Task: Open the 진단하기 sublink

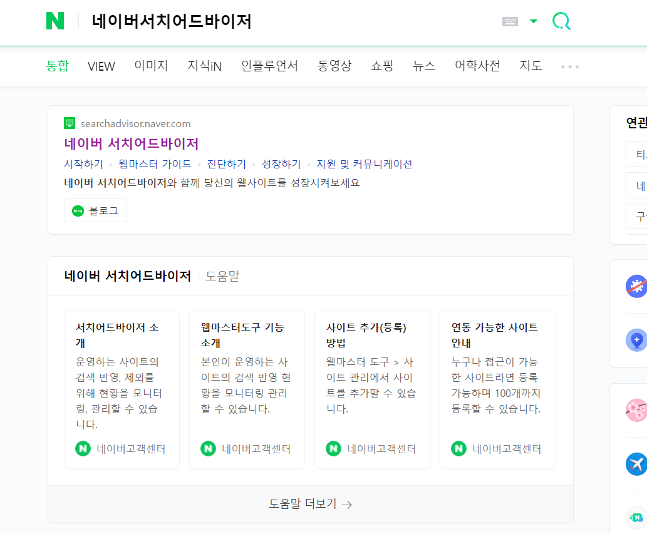Action: [226, 164]
